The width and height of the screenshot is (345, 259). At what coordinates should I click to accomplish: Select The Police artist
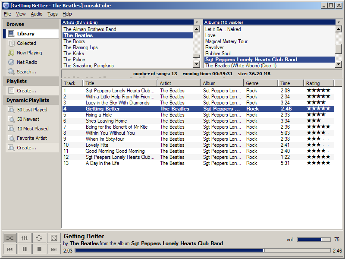(128, 60)
